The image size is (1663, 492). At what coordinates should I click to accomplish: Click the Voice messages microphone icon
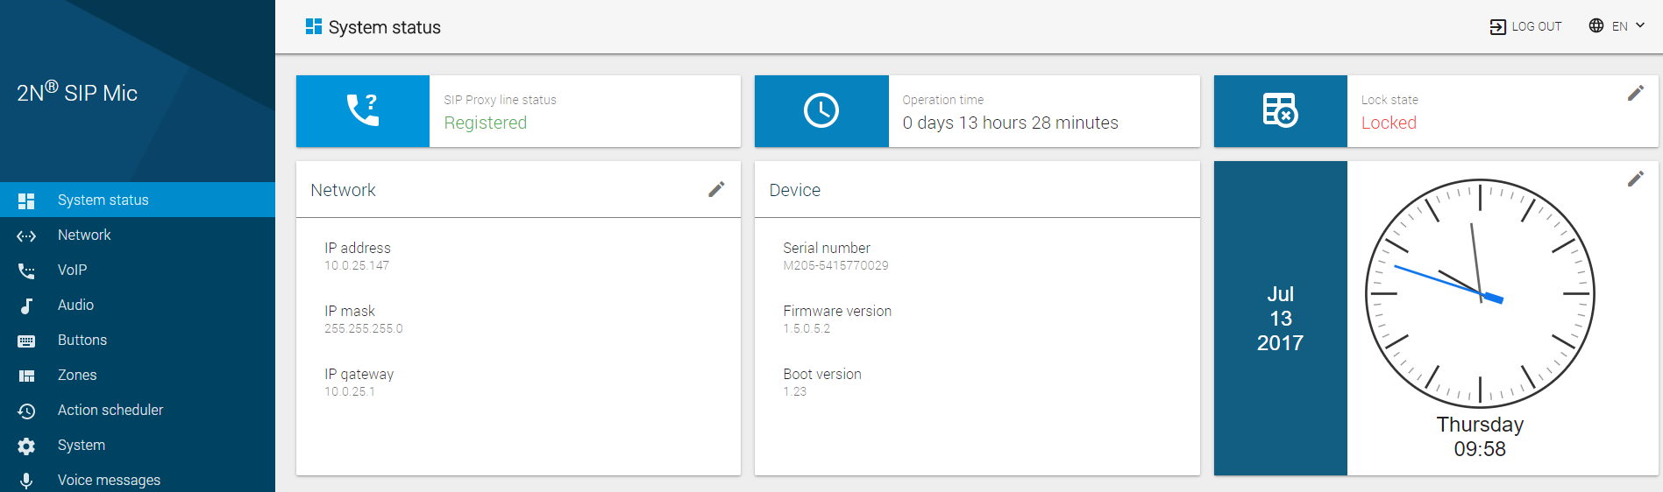(26, 481)
